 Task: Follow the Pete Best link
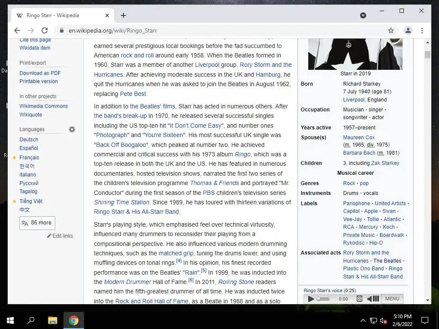pos(133,94)
